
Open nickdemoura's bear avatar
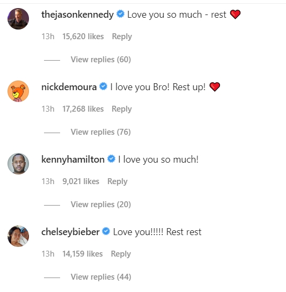pos(18,91)
